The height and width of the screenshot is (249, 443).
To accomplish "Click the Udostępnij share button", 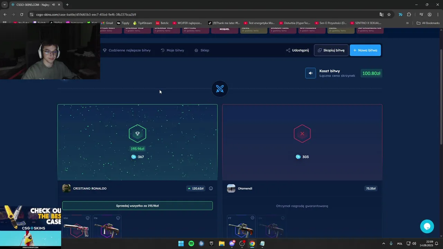I will [297, 50].
